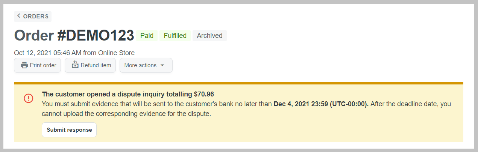Open the More actions dropdown

click(140, 65)
